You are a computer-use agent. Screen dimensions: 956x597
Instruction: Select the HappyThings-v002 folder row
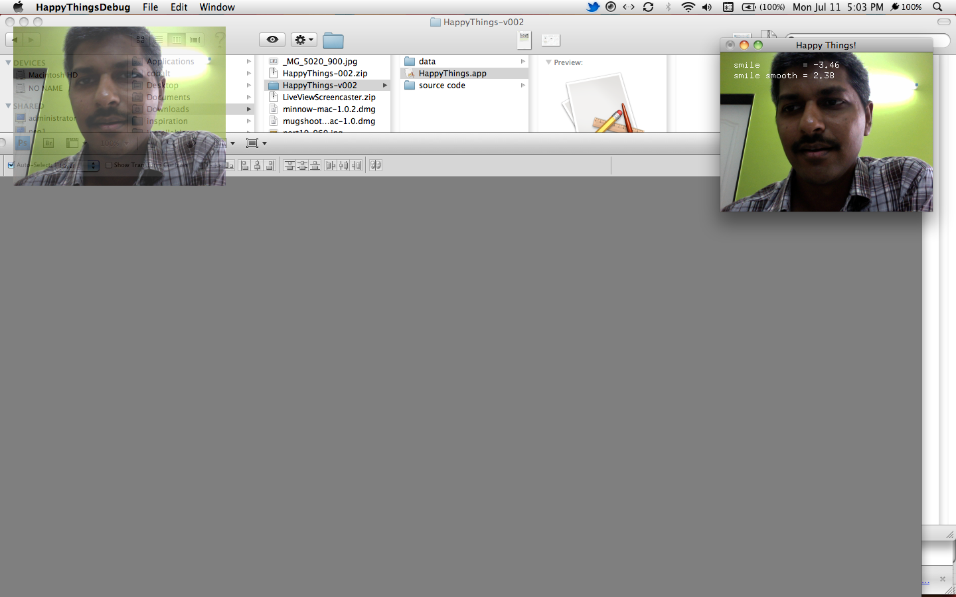[327, 85]
